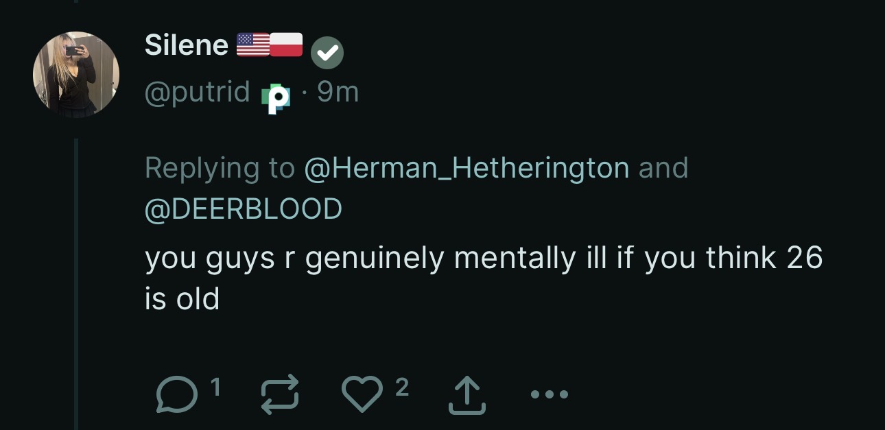Open the reply icon to comment

coord(176,394)
